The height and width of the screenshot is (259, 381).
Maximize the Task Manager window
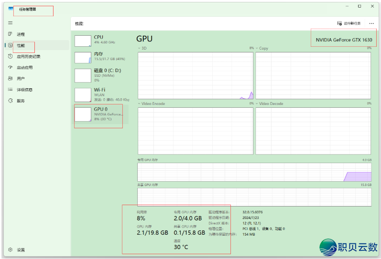359,6
